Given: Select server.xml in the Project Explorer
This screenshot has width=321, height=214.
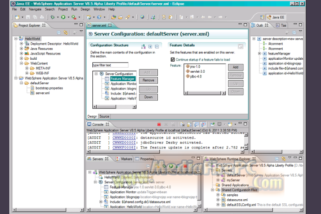Looking at the screenshot, I should pyautogui.click(x=42, y=93).
